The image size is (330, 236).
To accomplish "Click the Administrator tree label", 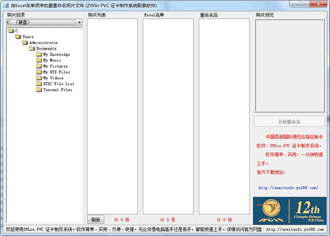I will [44, 42].
